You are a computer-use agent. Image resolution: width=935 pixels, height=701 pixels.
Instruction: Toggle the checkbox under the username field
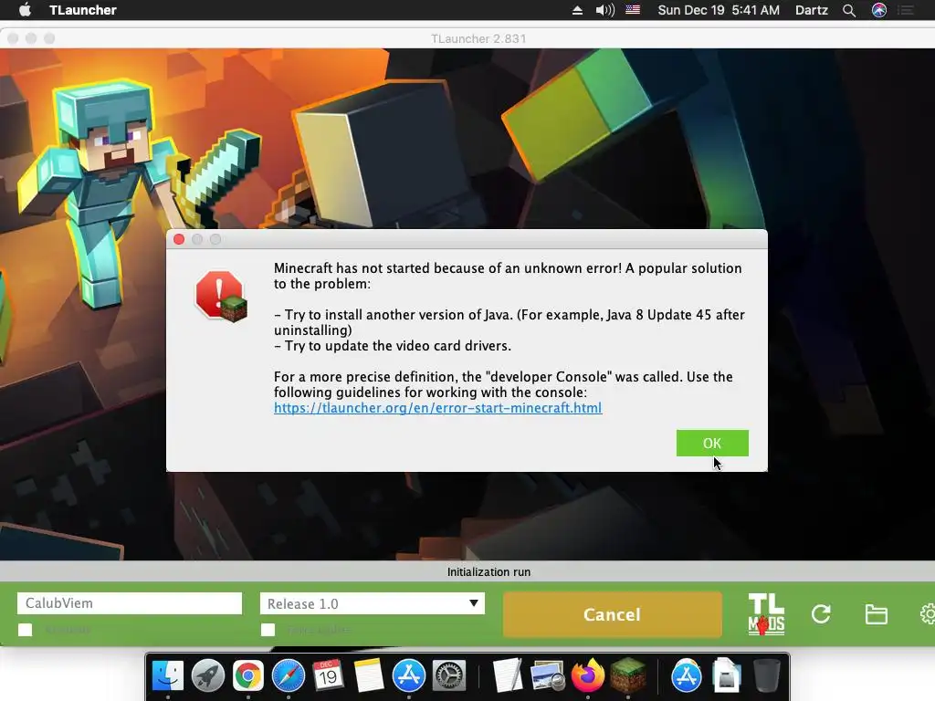(25, 630)
